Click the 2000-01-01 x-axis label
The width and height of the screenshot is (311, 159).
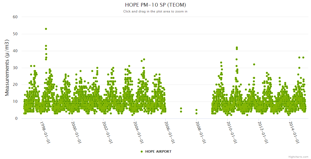point(76,132)
